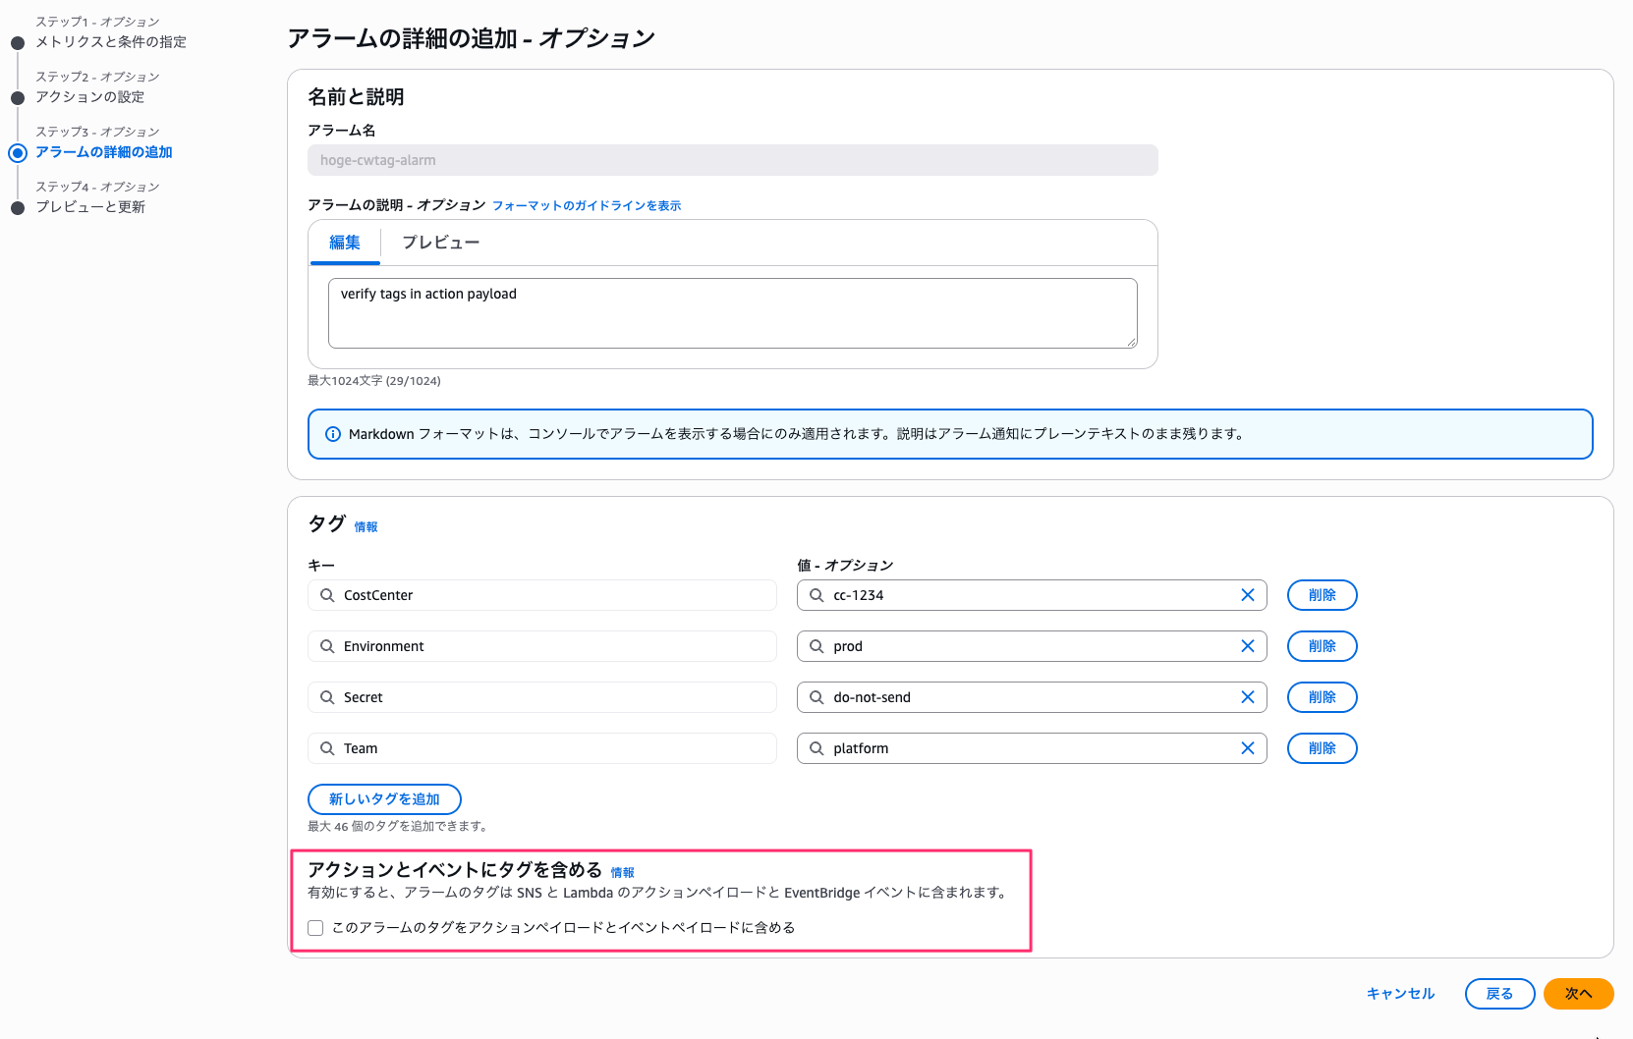Click the alarm description text area

click(x=733, y=313)
